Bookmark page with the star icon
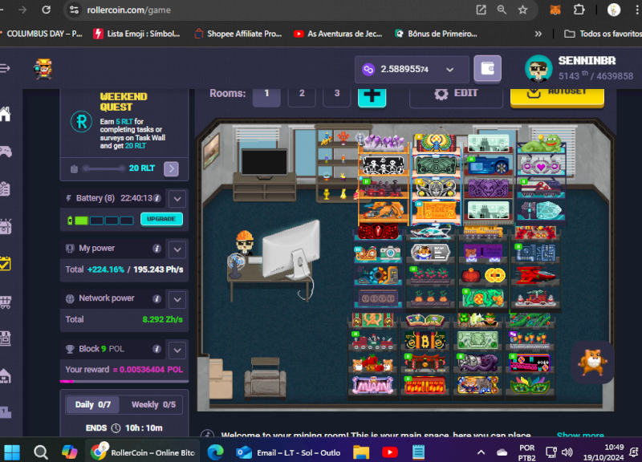 pos(523,10)
